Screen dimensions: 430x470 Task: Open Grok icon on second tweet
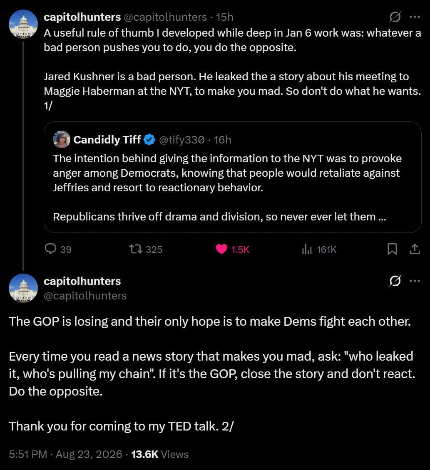(395, 281)
